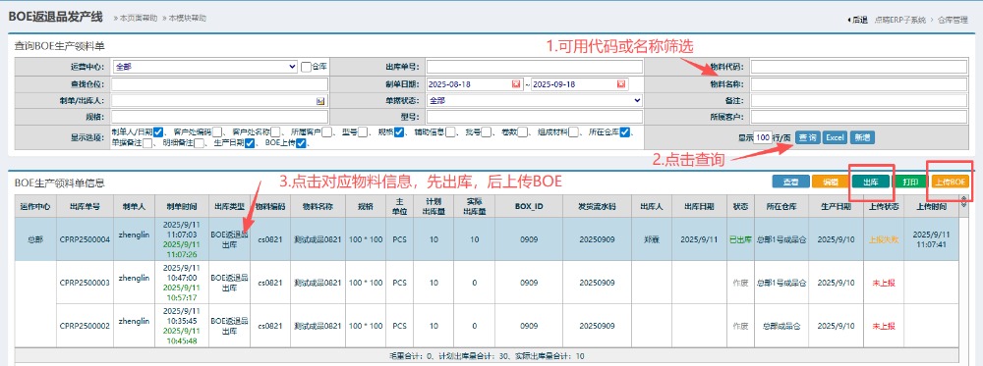
Task: Uncheck the 制单人/日期 display option
Action: coord(158,132)
